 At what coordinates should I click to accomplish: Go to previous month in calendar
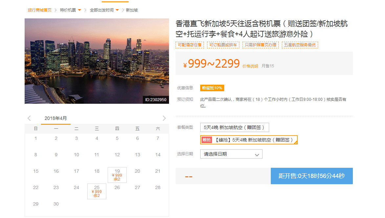point(29,118)
